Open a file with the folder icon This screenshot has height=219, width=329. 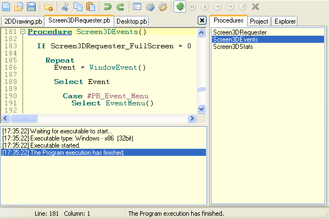tap(19, 7)
